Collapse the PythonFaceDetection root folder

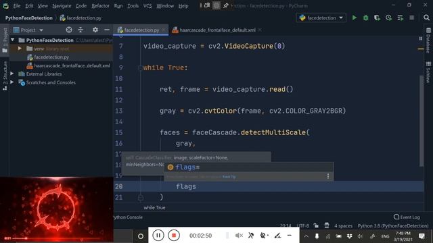12,40
